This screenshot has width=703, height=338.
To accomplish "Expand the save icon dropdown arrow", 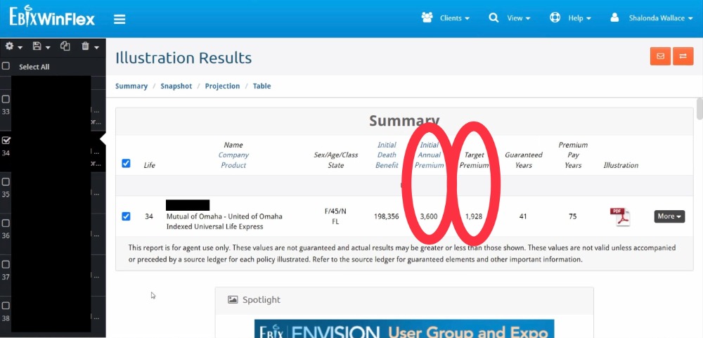I will pyautogui.click(x=48, y=48).
